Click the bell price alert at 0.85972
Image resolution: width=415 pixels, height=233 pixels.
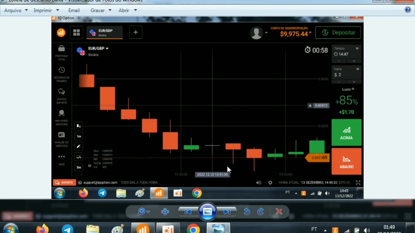tap(310, 105)
